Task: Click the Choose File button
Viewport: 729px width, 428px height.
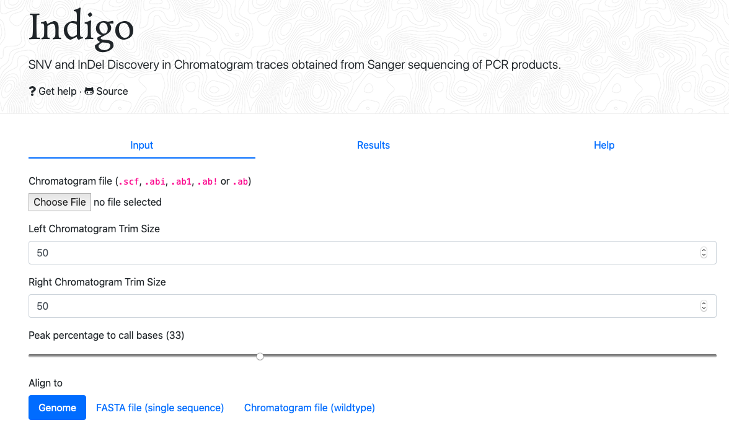Action: pos(60,202)
